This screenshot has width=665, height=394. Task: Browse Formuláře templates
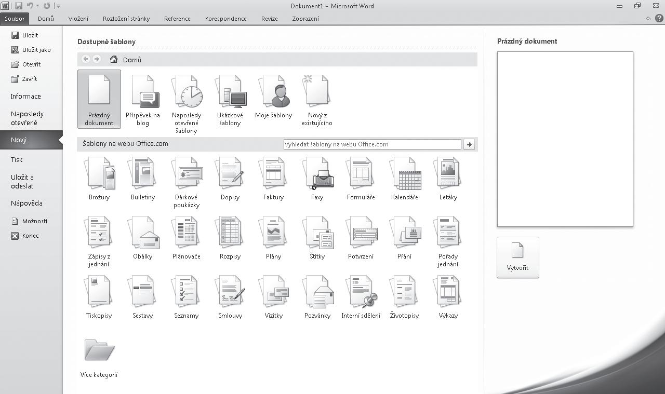pos(361,179)
